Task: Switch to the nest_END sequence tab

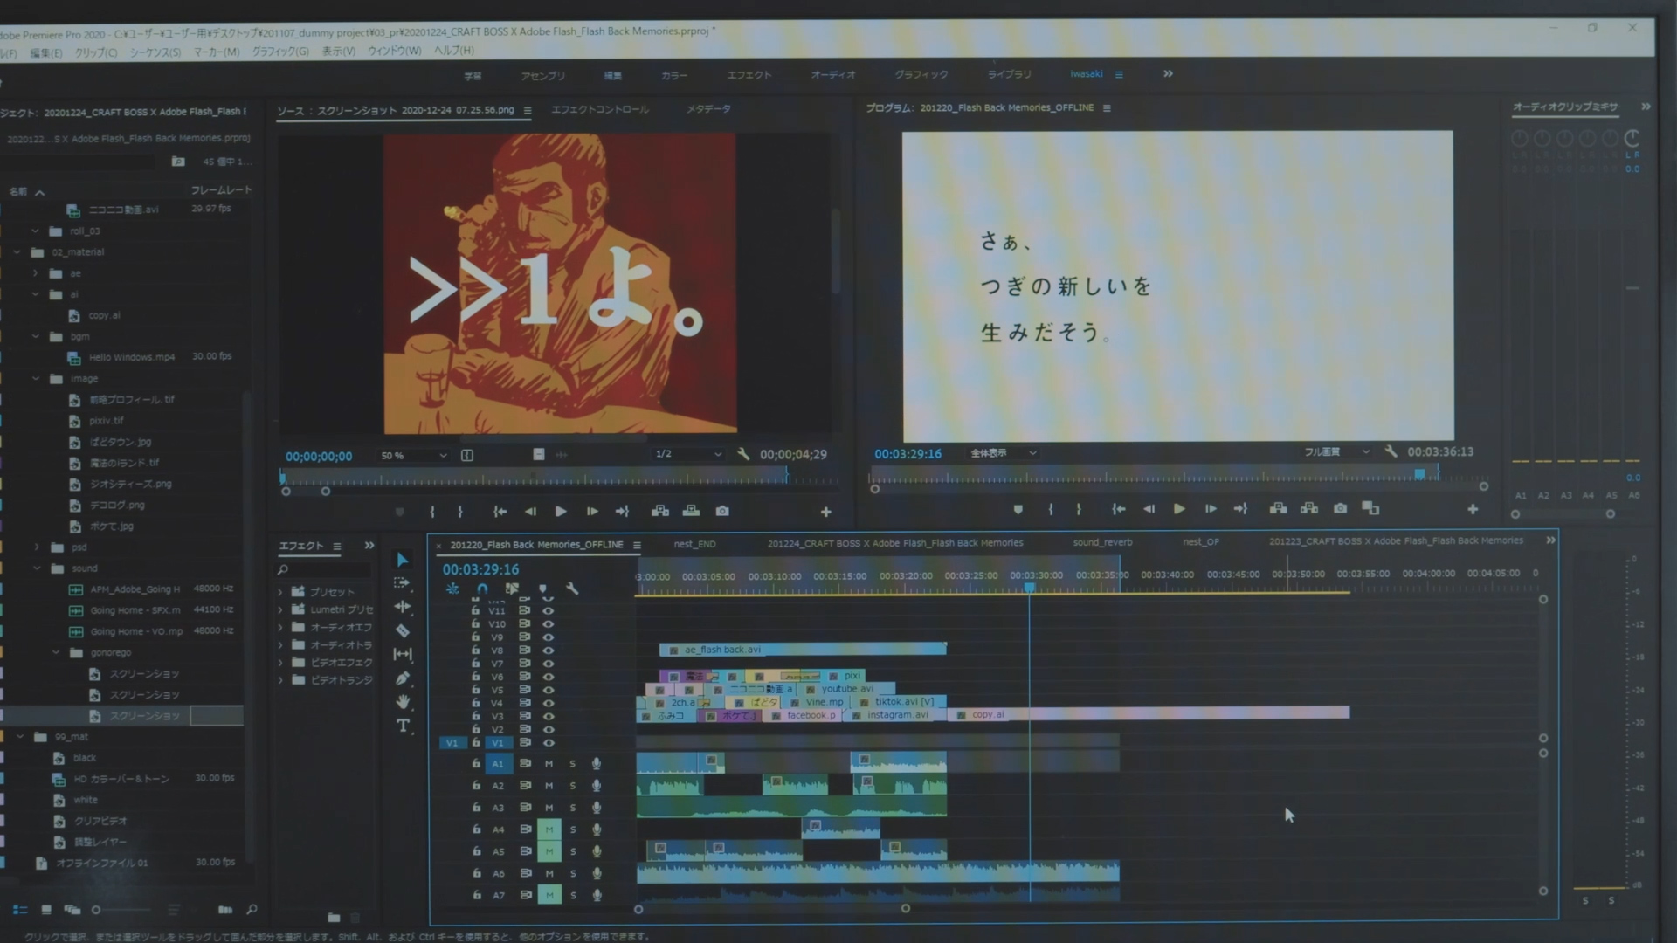Action: pyautogui.click(x=694, y=544)
